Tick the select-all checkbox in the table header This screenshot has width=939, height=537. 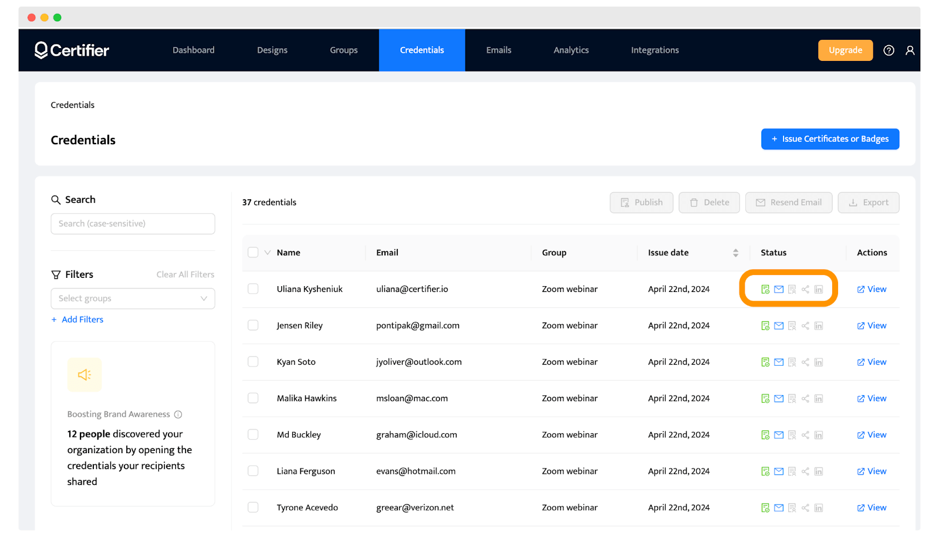tap(253, 253)
